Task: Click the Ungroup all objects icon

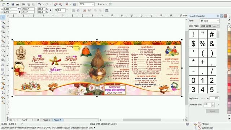Action: pyautogui.click(x=89, y=10)
